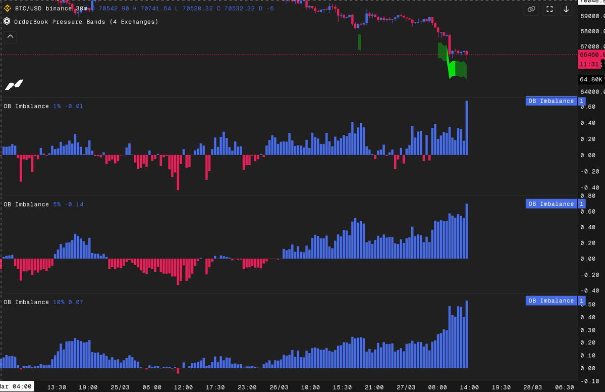
Task: Enter fullscreen chart mode
Action: click(549, 9)
